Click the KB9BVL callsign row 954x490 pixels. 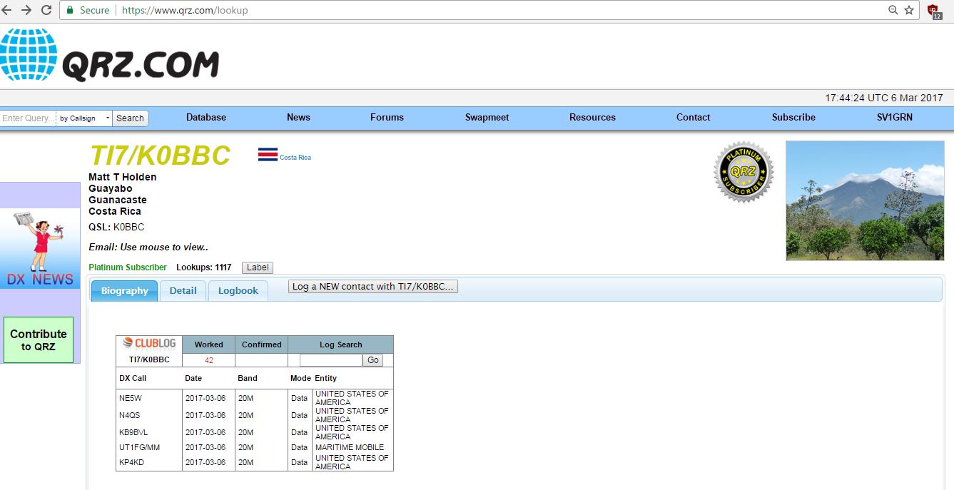coord(255,432)
